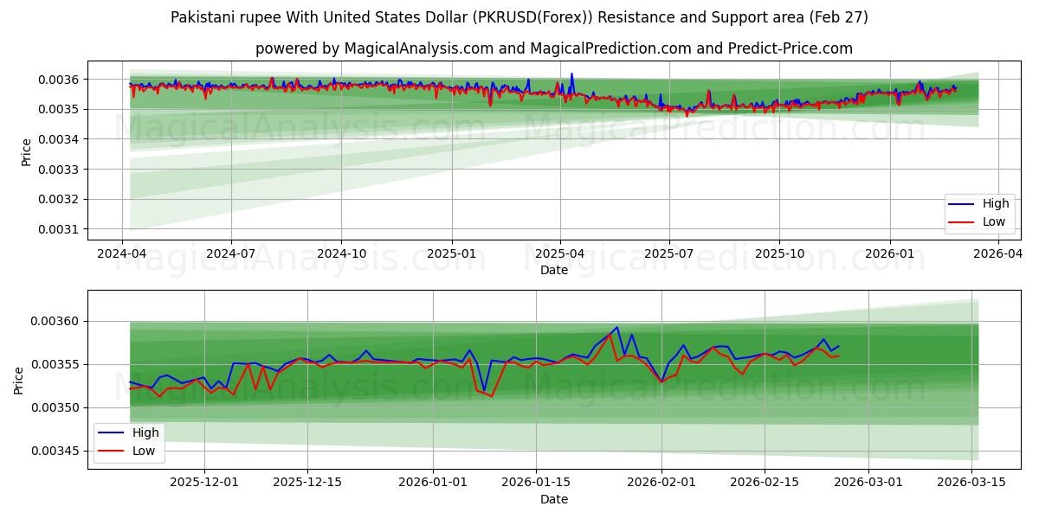The width and height of the screenshot is (1039, 519).
Task: Click the 2024-04 date tick label
Action: coord(121,253)
